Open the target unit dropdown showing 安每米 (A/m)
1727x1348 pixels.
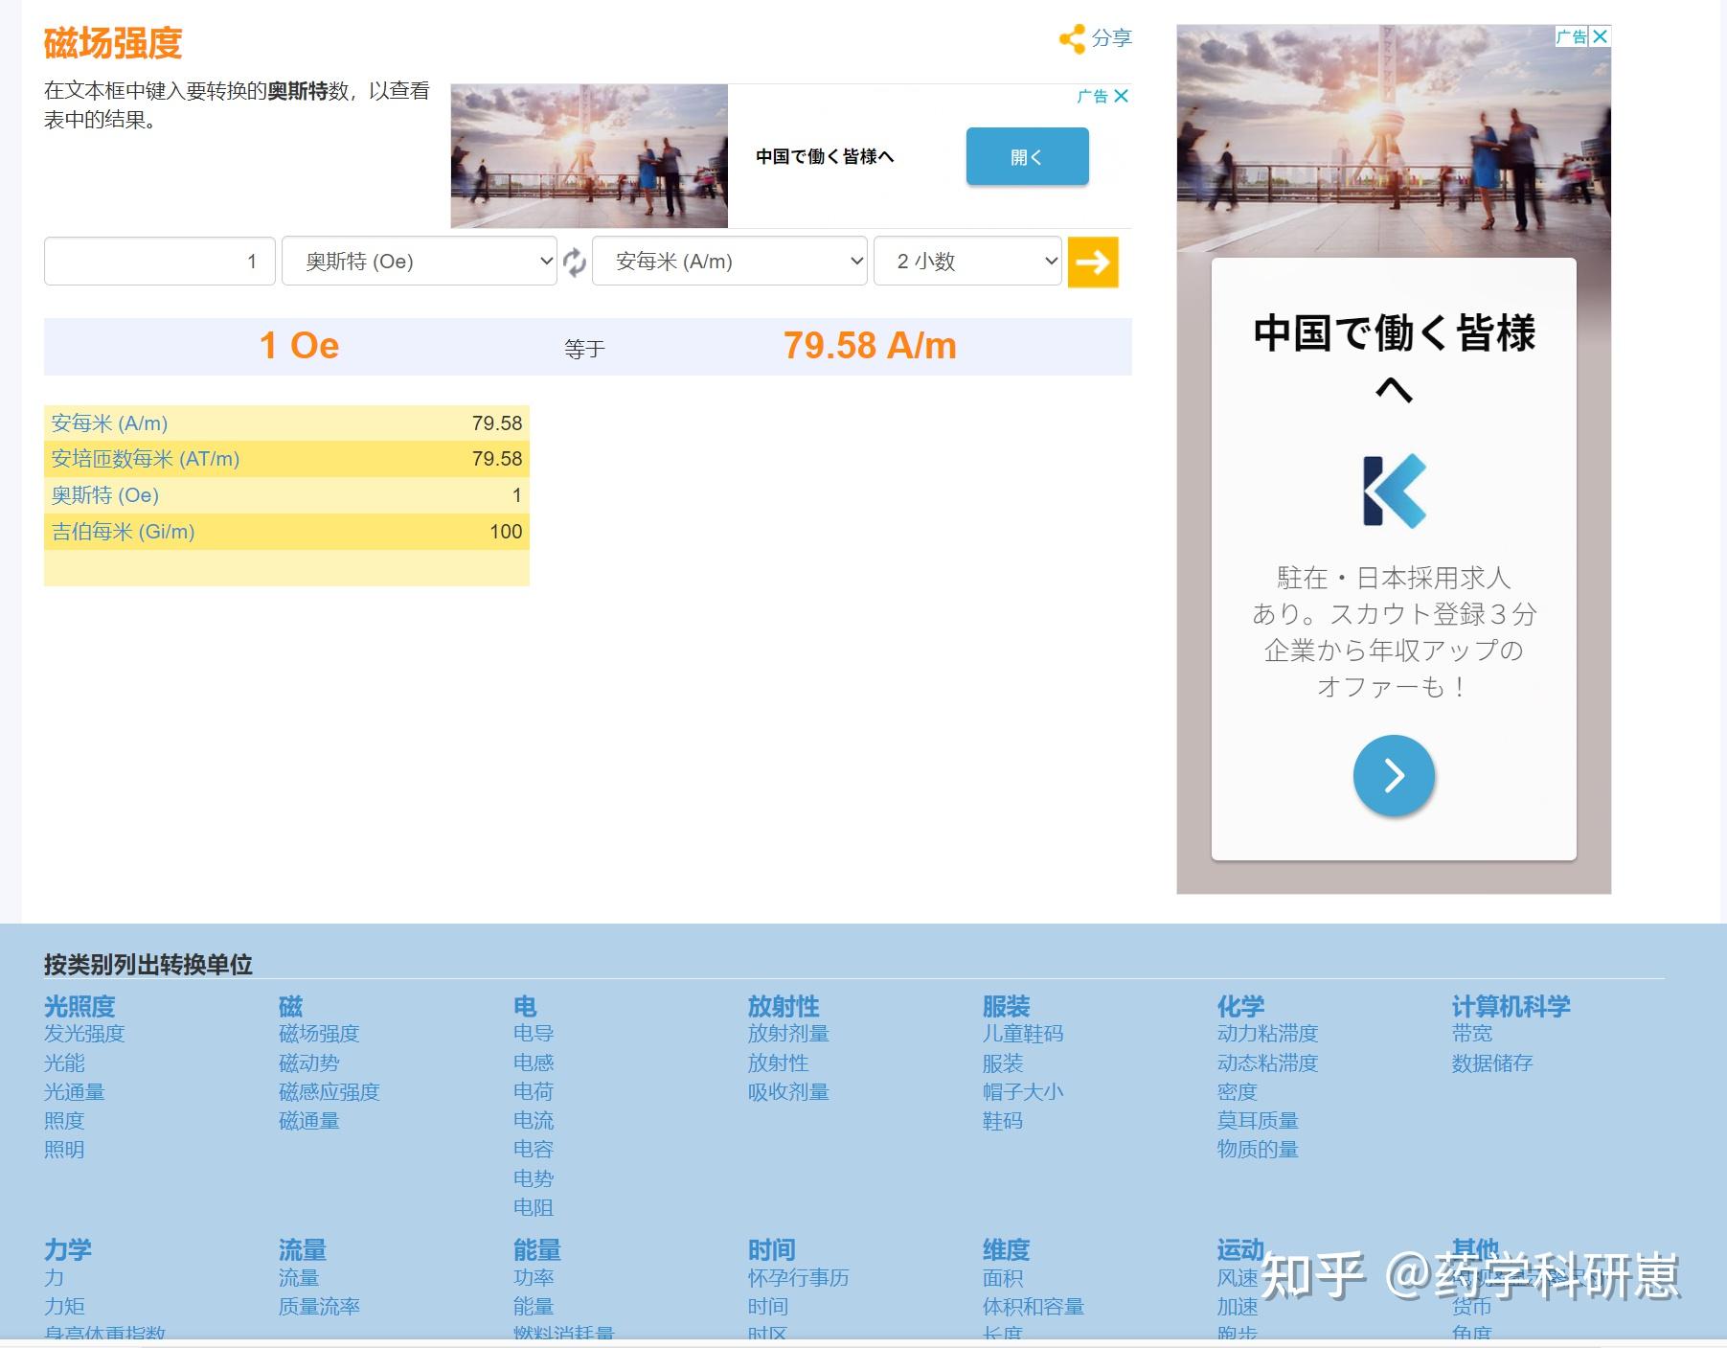[729, 261]
